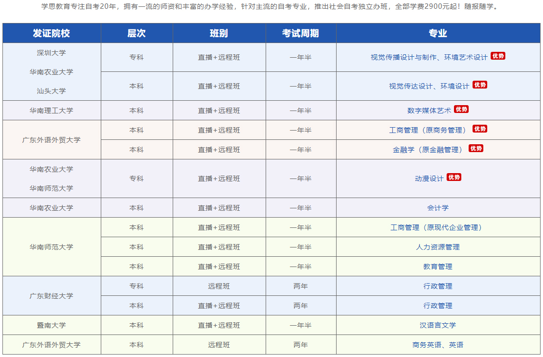
Task: Click 直播+远程班 in the 教育管理 row
Action: [219, 267]
